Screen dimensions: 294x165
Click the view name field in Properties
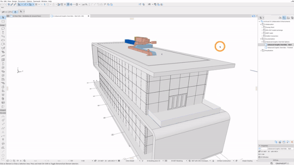(280, 149)
